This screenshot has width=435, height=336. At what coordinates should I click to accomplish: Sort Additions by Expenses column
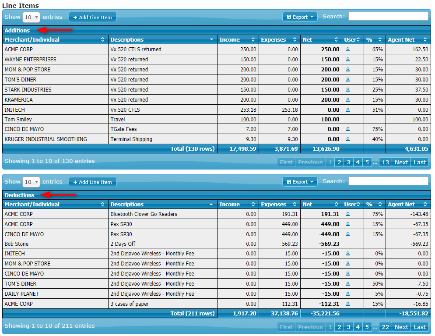coord(279,39)
